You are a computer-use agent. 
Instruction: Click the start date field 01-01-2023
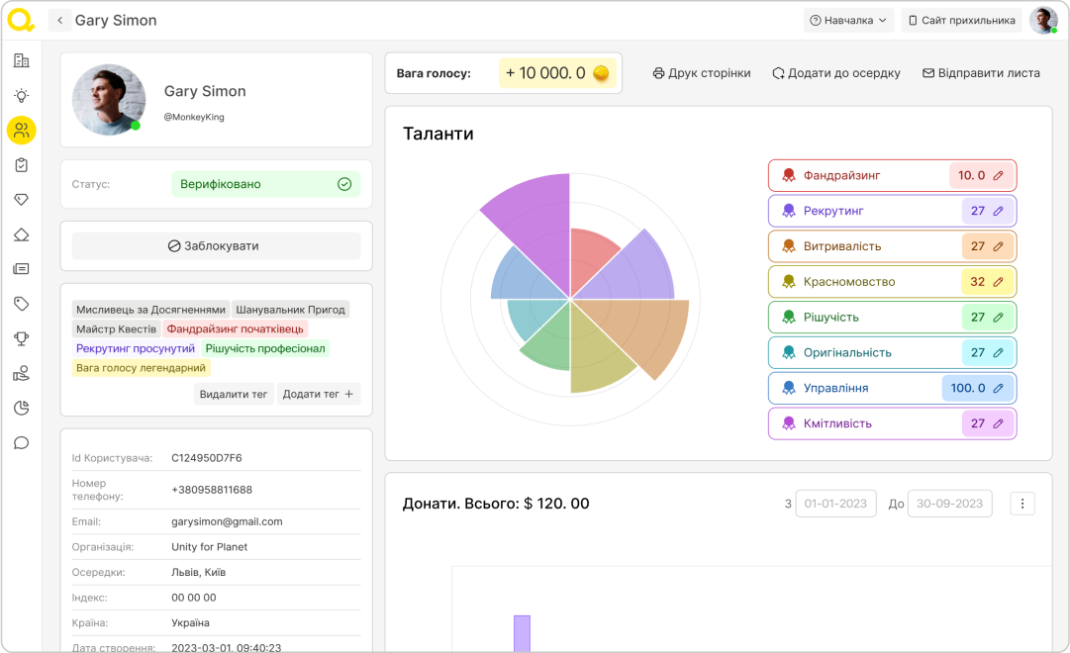pyautogui.click(x=835, y=504)
